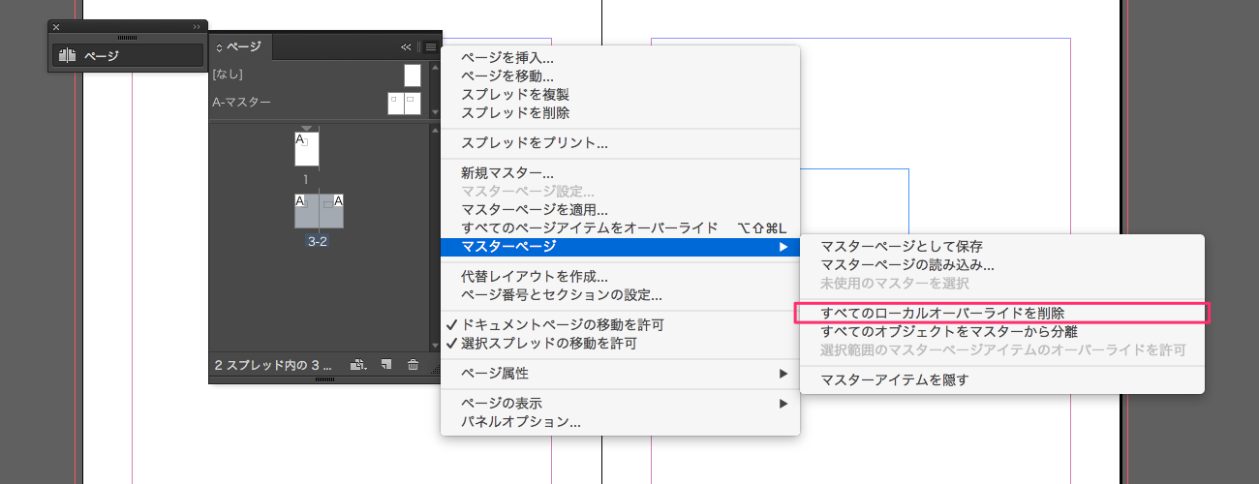Choose パネルオプション... menu item
The width and height of the screenshot is (1259, 484).
(620, 422)
